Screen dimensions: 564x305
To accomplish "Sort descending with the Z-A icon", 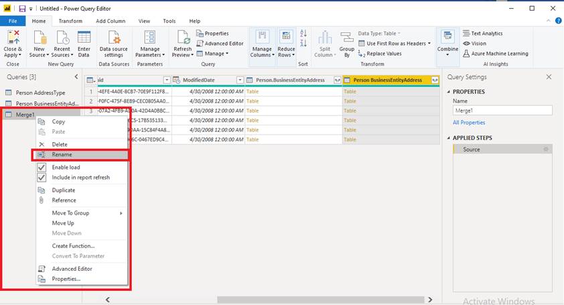I will click(x=303, y=43).
